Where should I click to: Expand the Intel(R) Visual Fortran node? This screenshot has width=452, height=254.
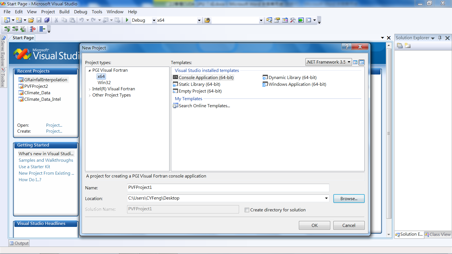point(90,89)
